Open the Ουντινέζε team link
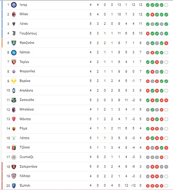Viewport: 173px width, 190px height. [27, 157]
